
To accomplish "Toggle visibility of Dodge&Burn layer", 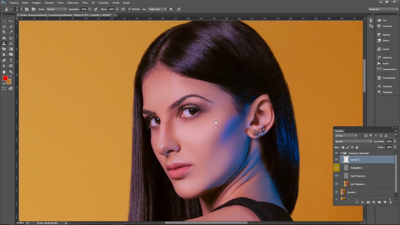I will 337,168.
